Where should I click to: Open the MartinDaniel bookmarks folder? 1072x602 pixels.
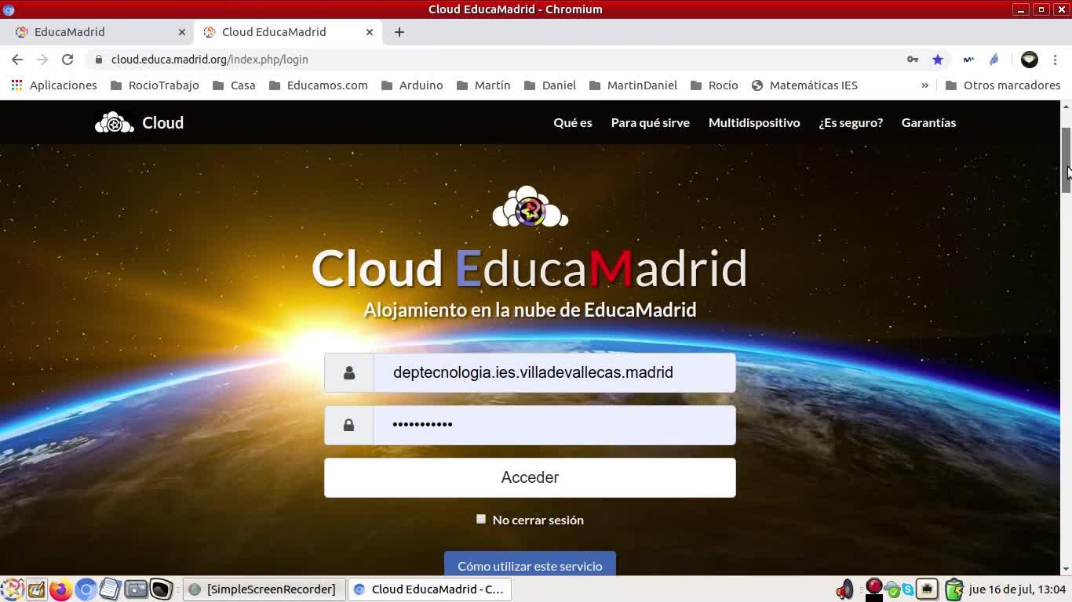point(633,85)
